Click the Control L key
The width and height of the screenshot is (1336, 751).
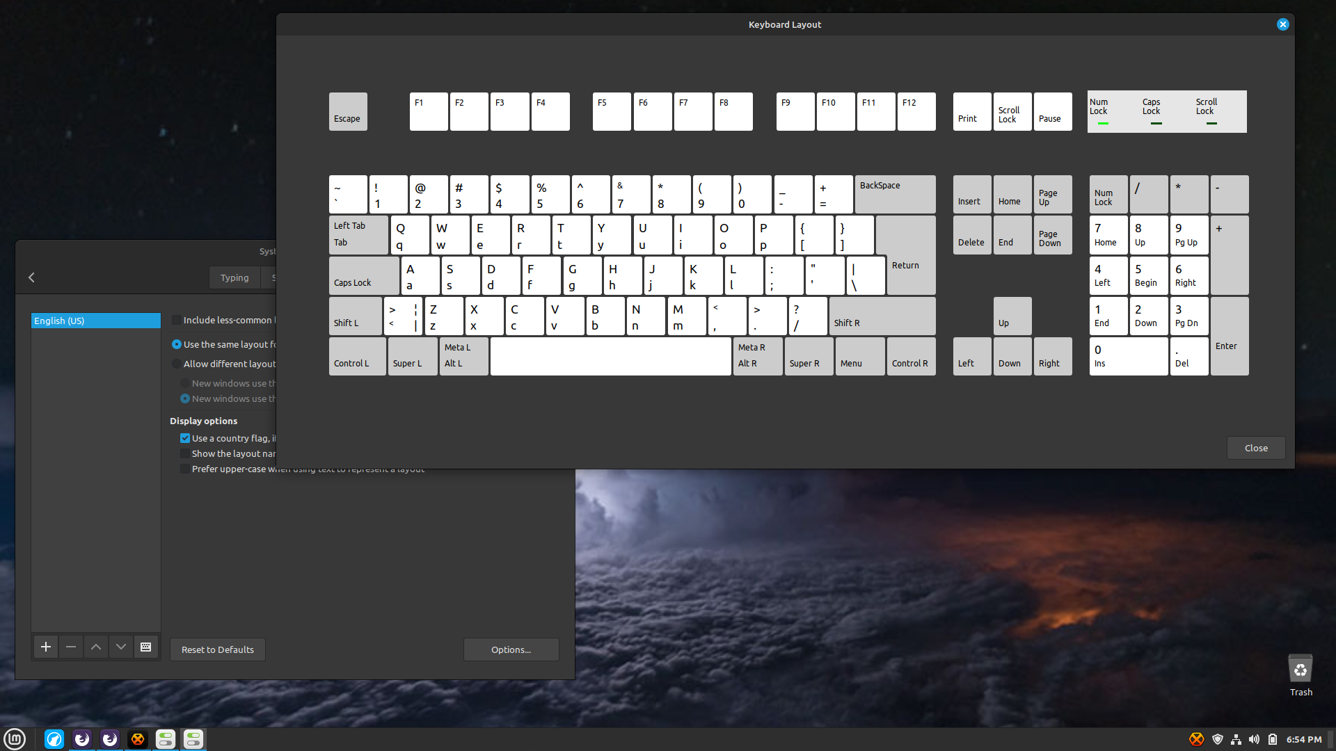[358, 356]
